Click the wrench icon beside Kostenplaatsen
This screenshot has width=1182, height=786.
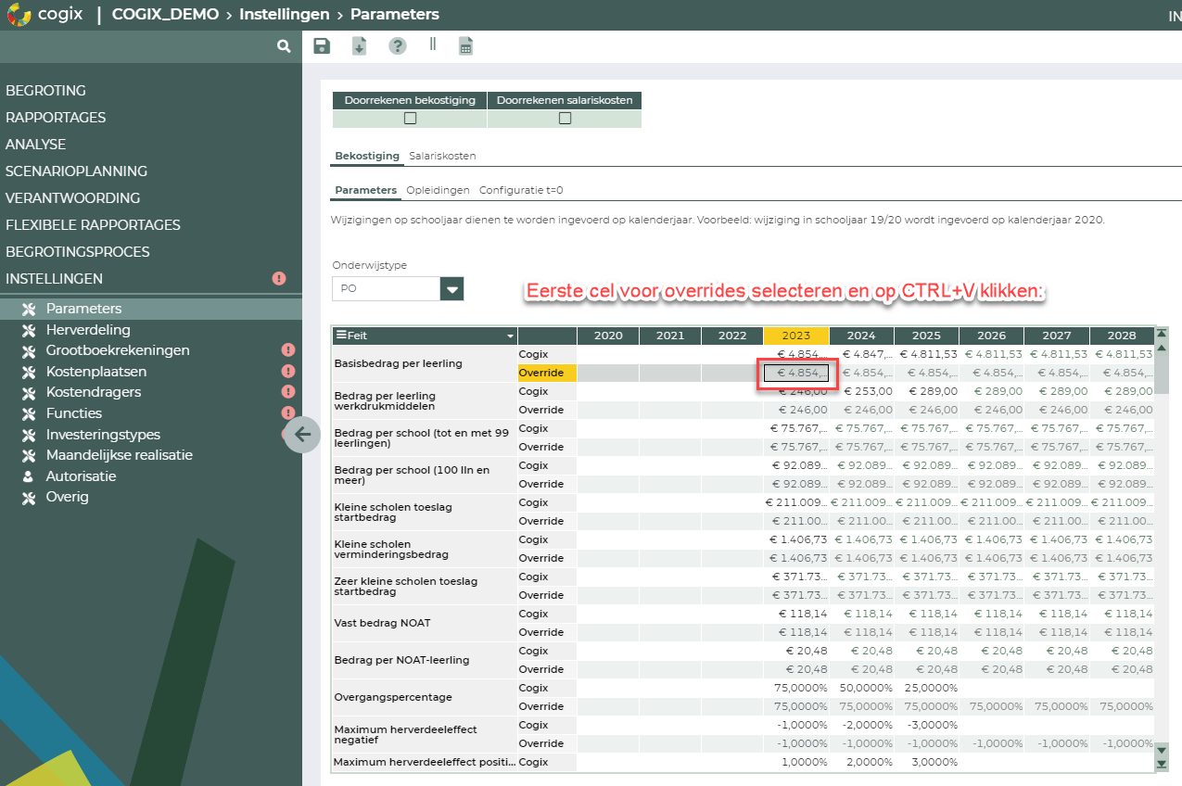(x=28, y=372)
